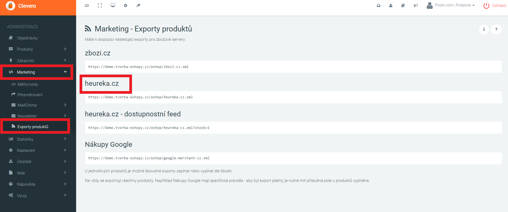
Task: Expand the Vývoj chevron
Action: point(65,195)
